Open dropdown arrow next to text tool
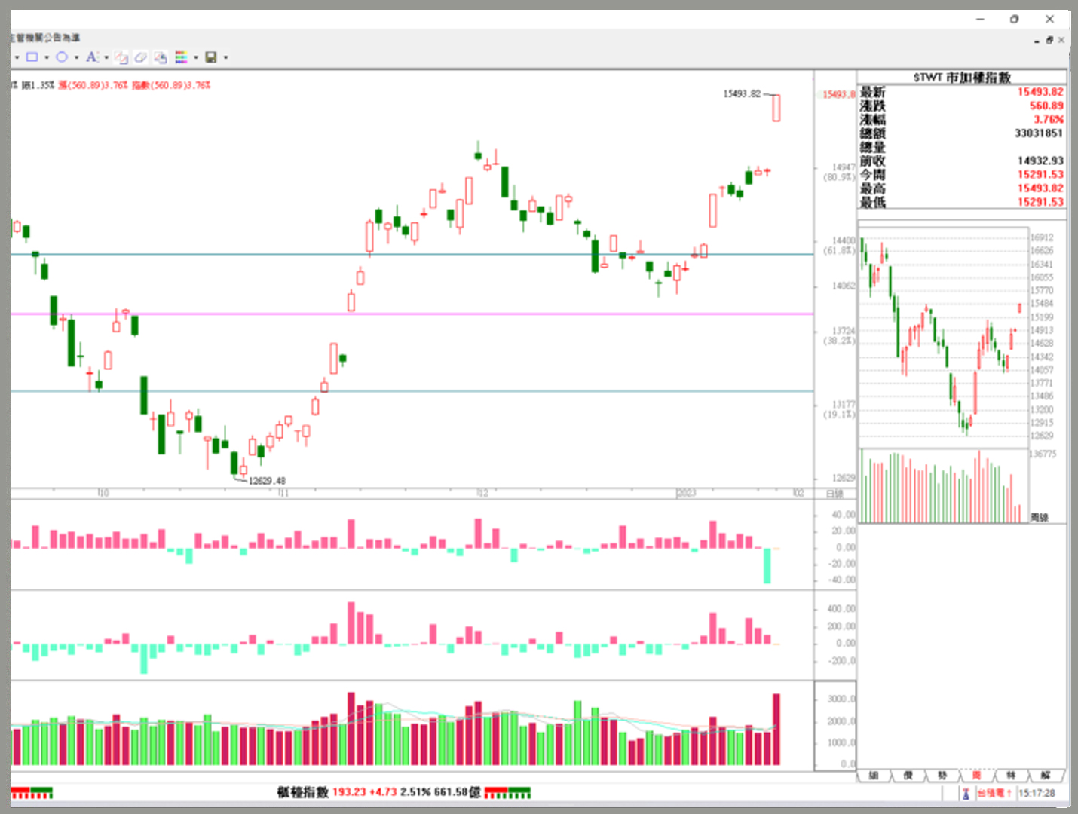Viewport: 1078px width, 814px height. point(106,57)
